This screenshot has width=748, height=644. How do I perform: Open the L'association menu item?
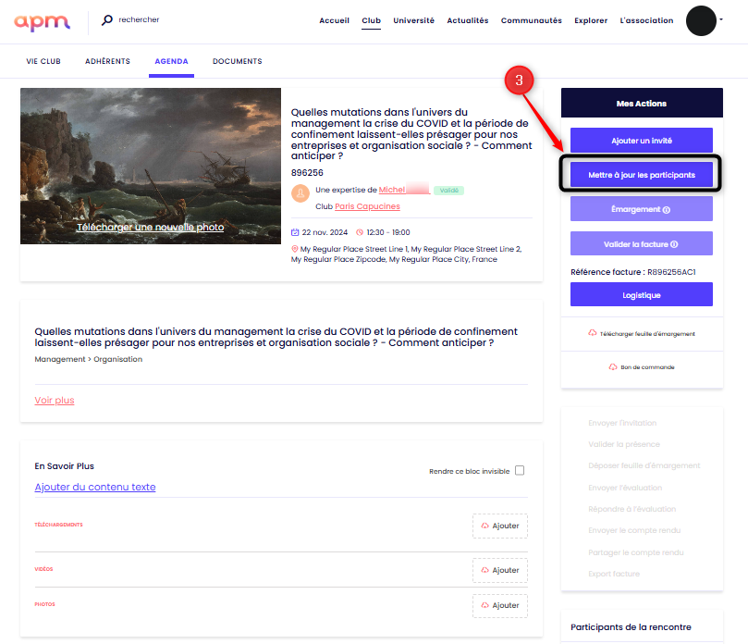(646, 20)
